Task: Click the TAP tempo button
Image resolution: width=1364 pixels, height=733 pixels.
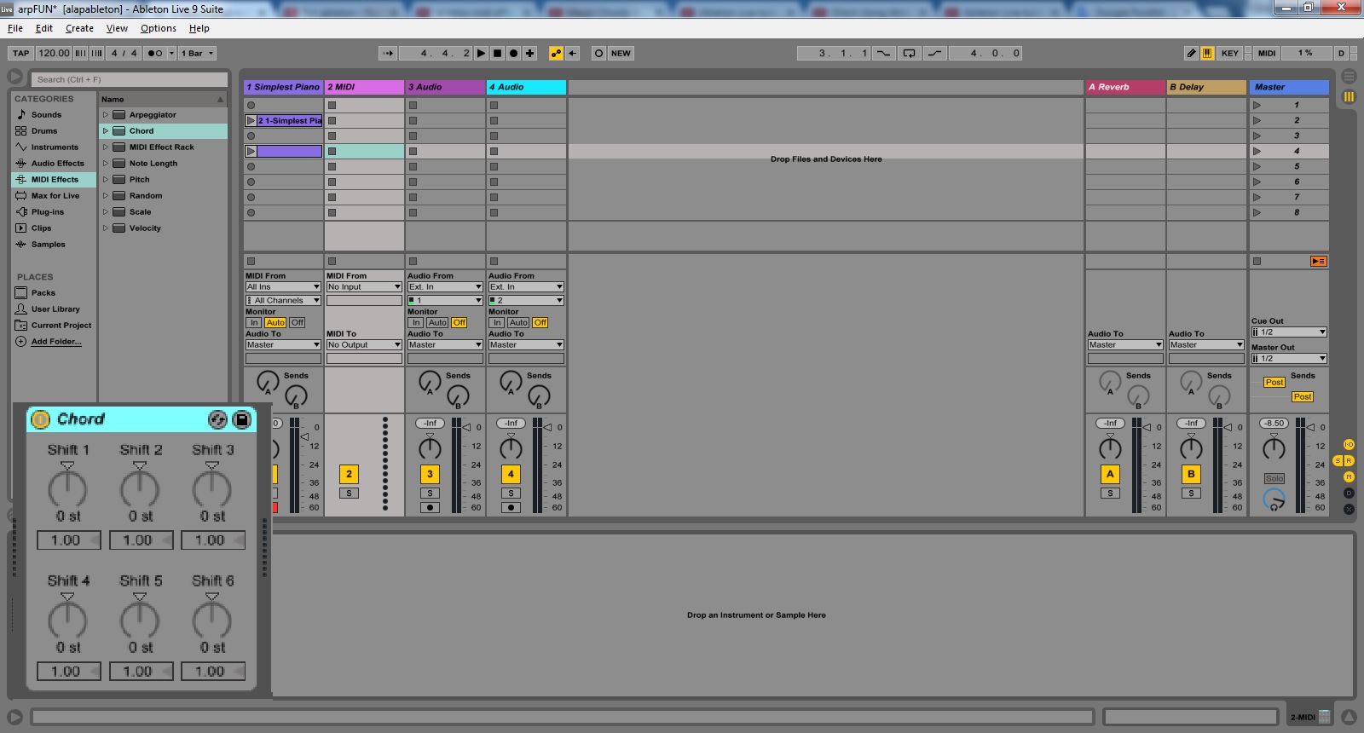Action: tap(21, 53)
